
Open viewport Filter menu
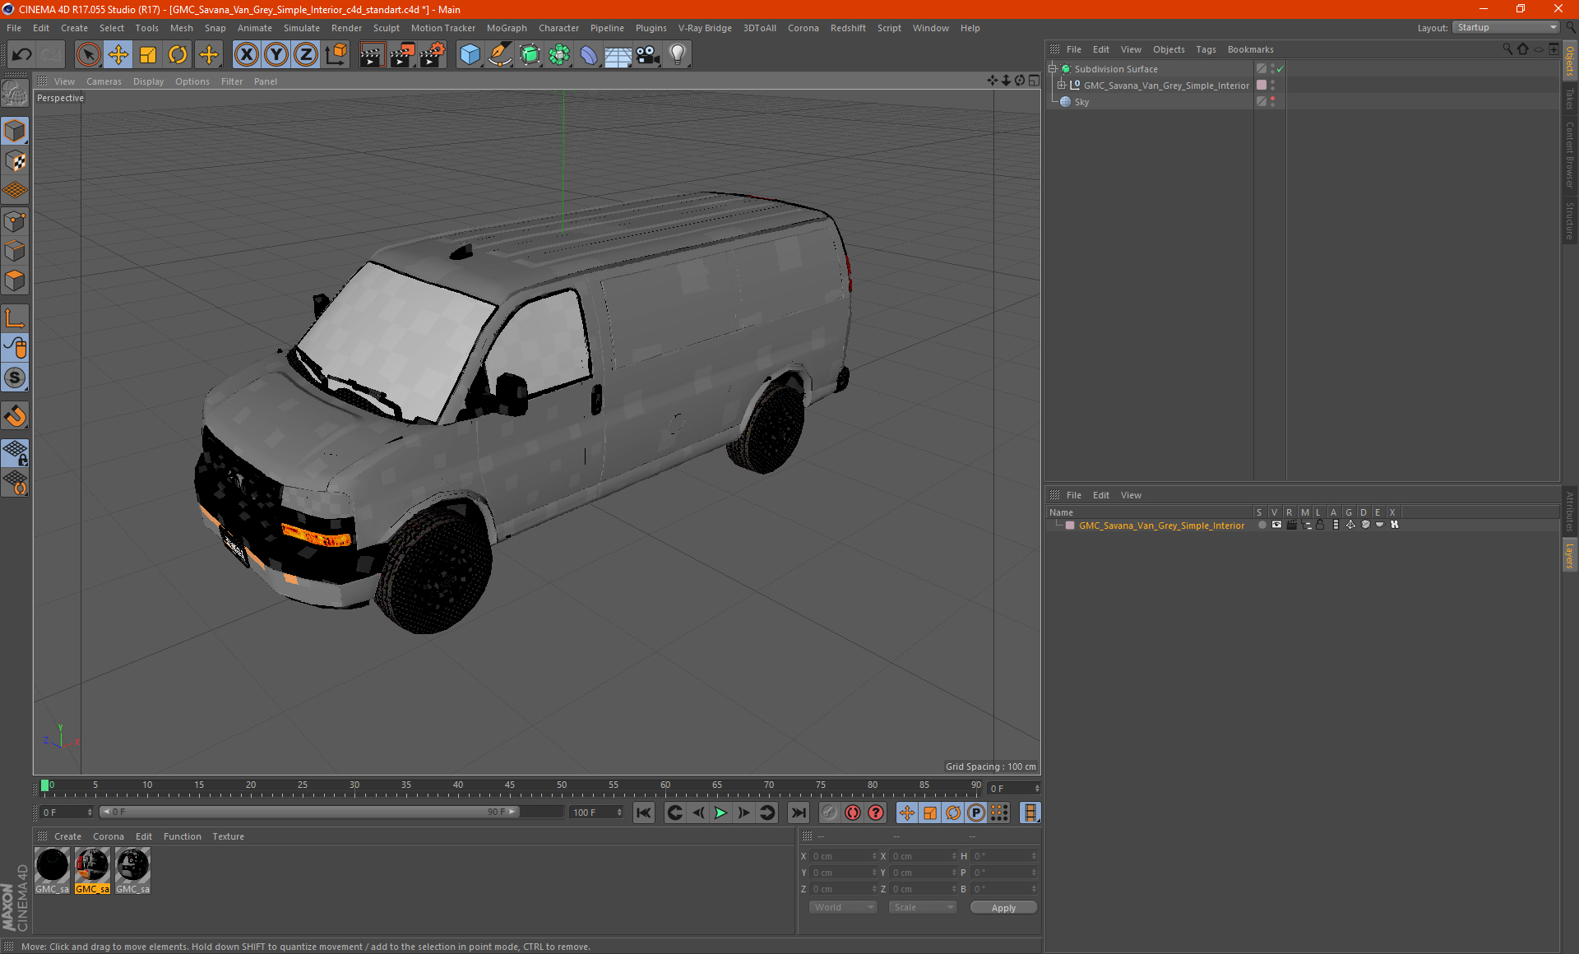[232, 81]
